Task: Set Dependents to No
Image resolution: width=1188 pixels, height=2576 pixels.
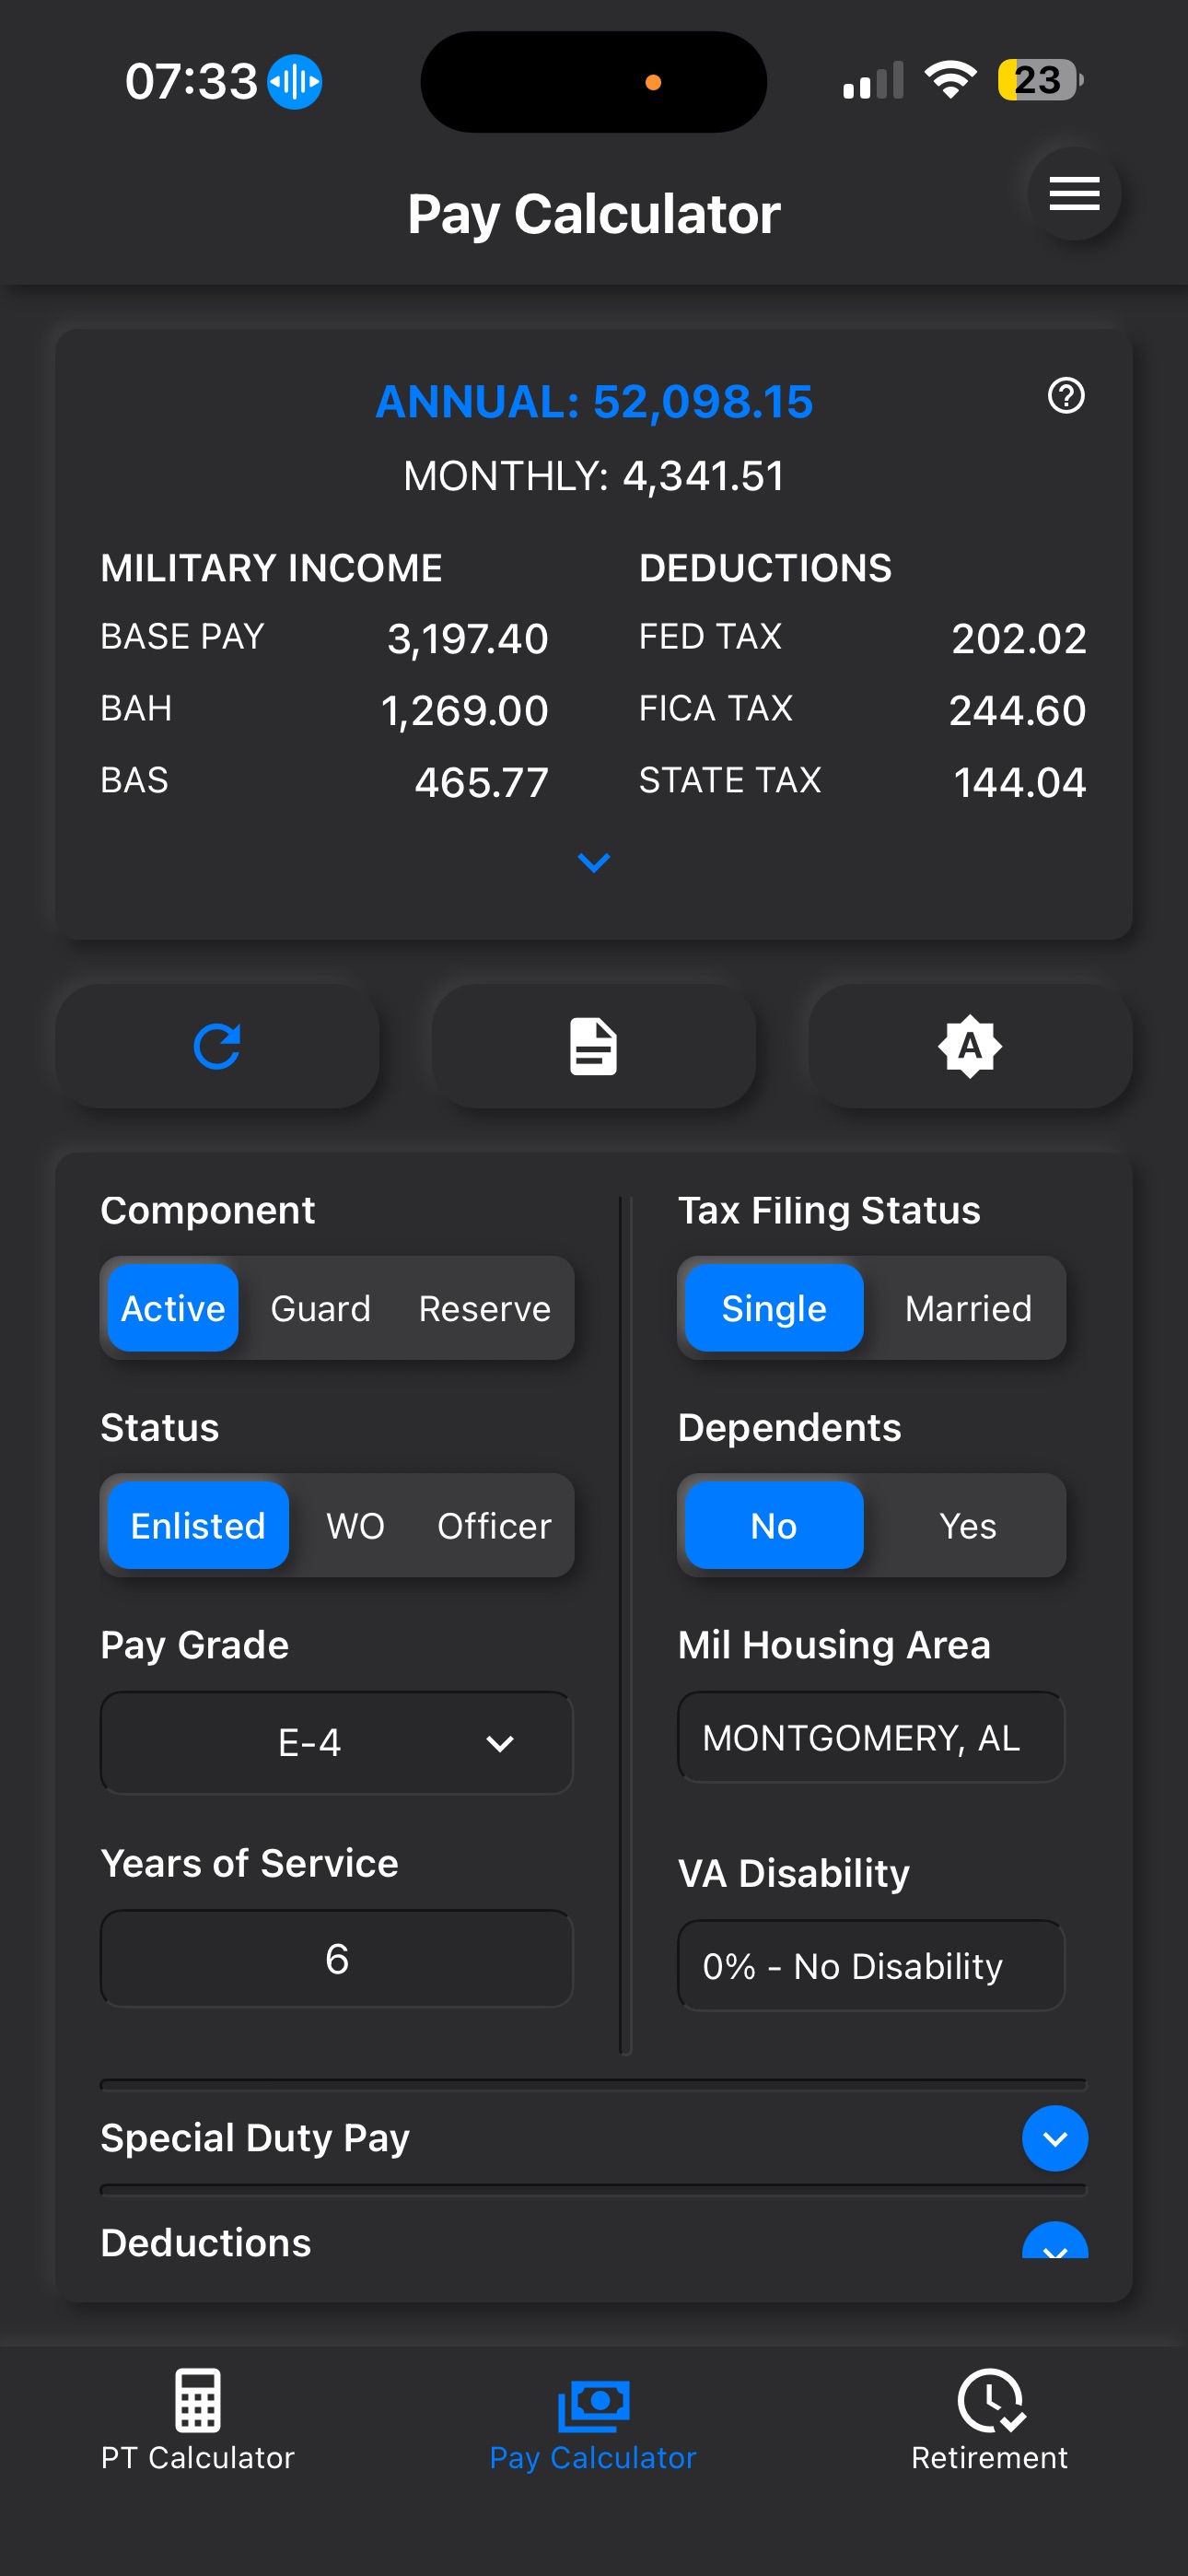Action: (x=774, y=1526)
